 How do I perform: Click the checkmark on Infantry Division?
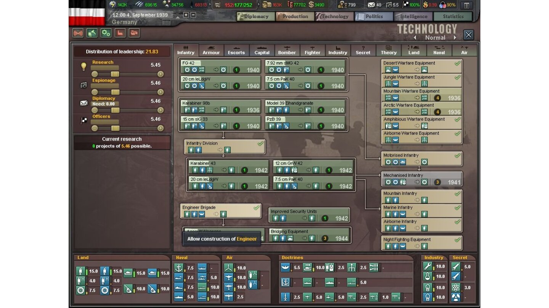click(x=260, y=144)
